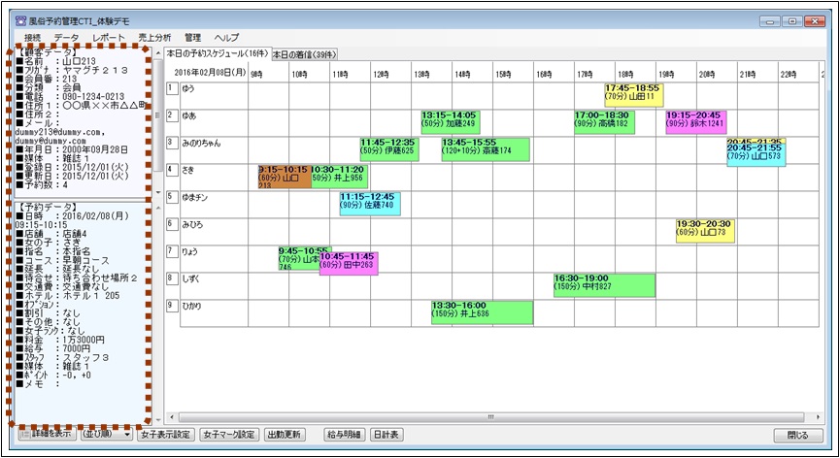The image size is (840, 458).
Task: Open the 女子表示設定 settings
Action: point(166,435)
